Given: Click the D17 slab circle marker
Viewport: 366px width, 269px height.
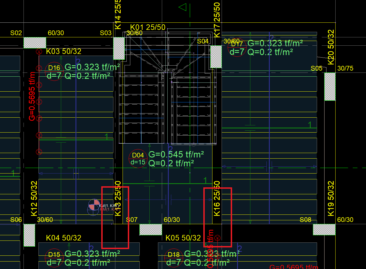Looking at the screenshot, I should [237, 47].
